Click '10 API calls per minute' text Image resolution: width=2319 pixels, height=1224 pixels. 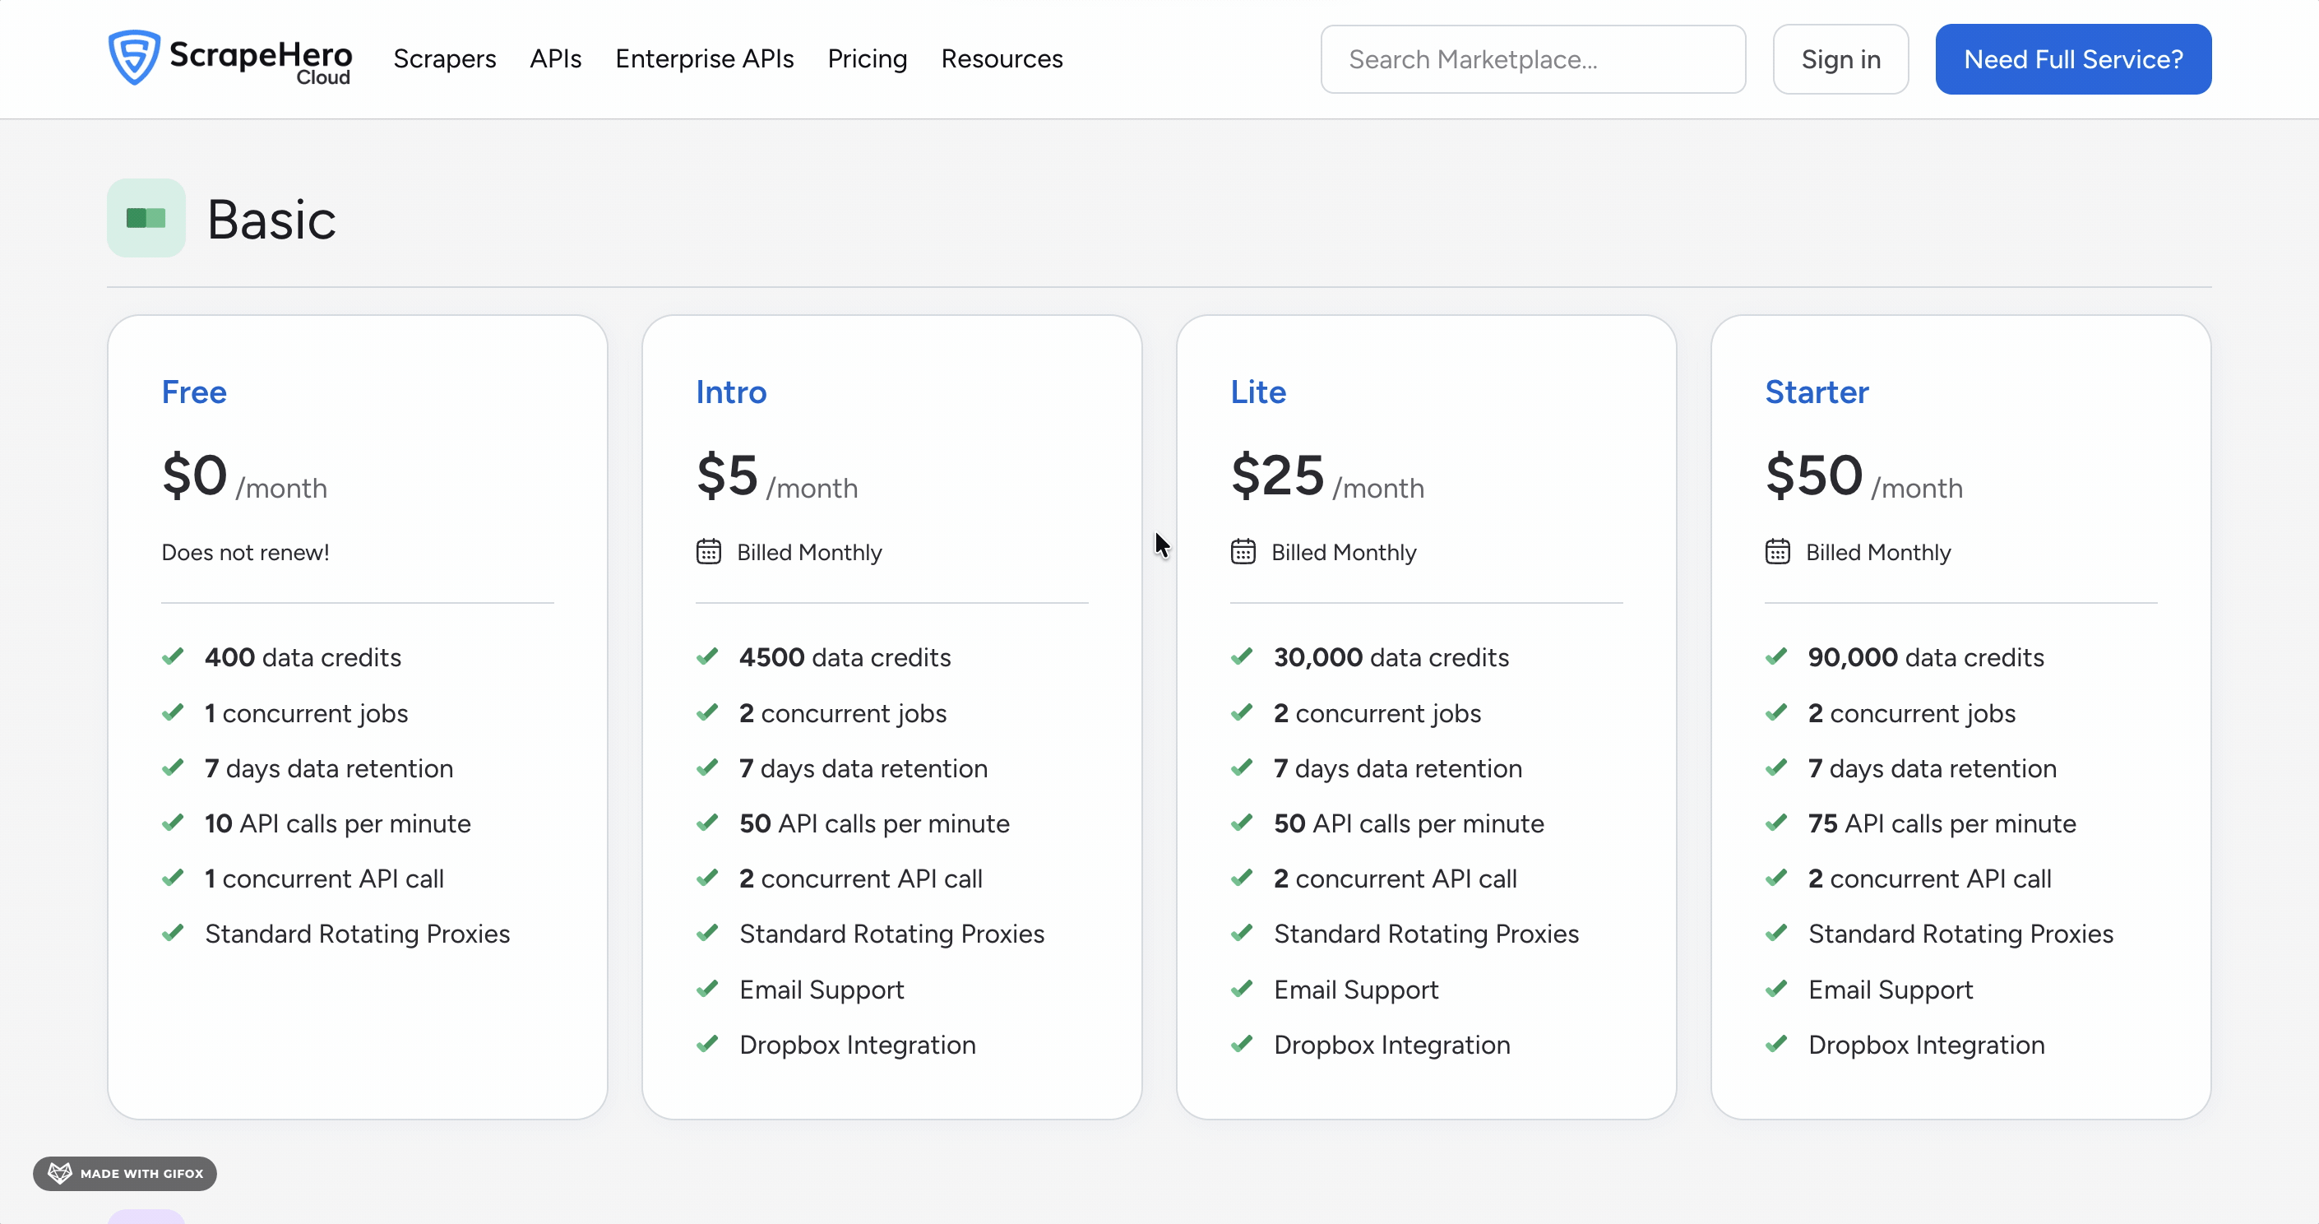(338, 823)
